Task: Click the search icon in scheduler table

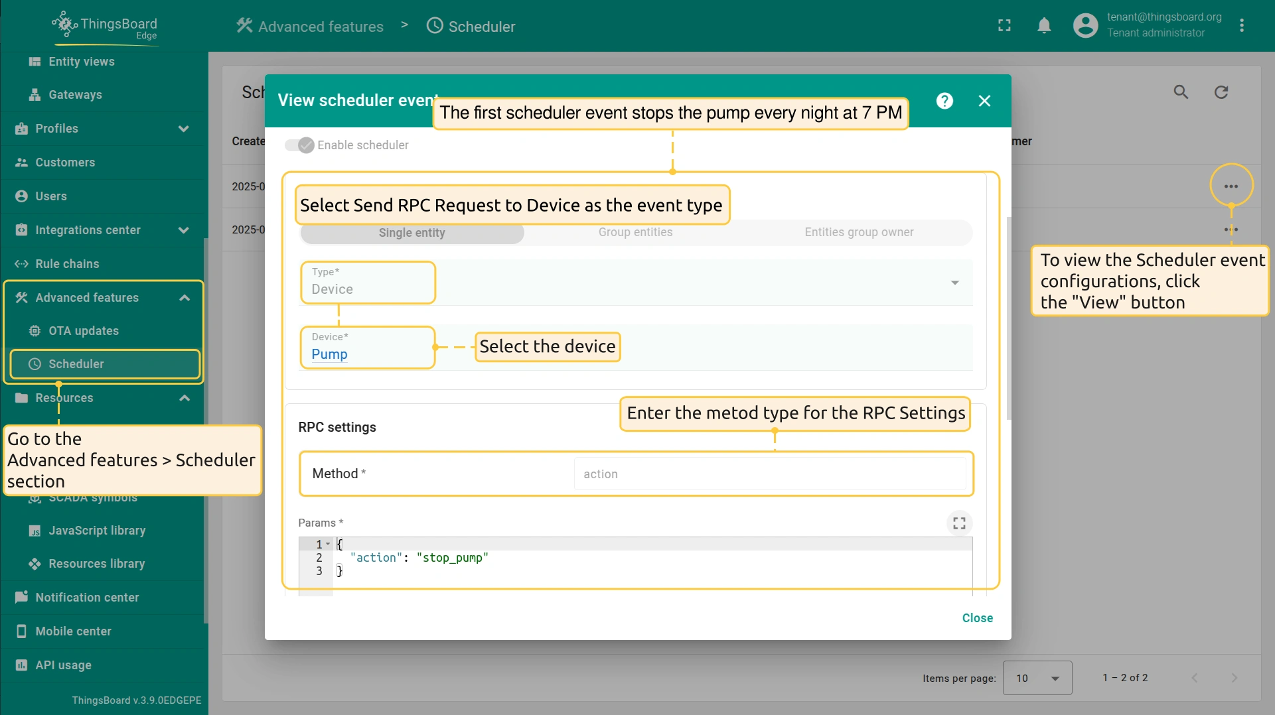Action: pos(1181,92)
